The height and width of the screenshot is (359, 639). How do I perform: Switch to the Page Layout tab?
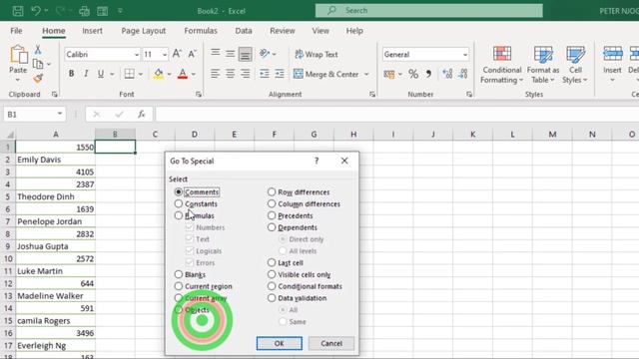click(144, 31)
